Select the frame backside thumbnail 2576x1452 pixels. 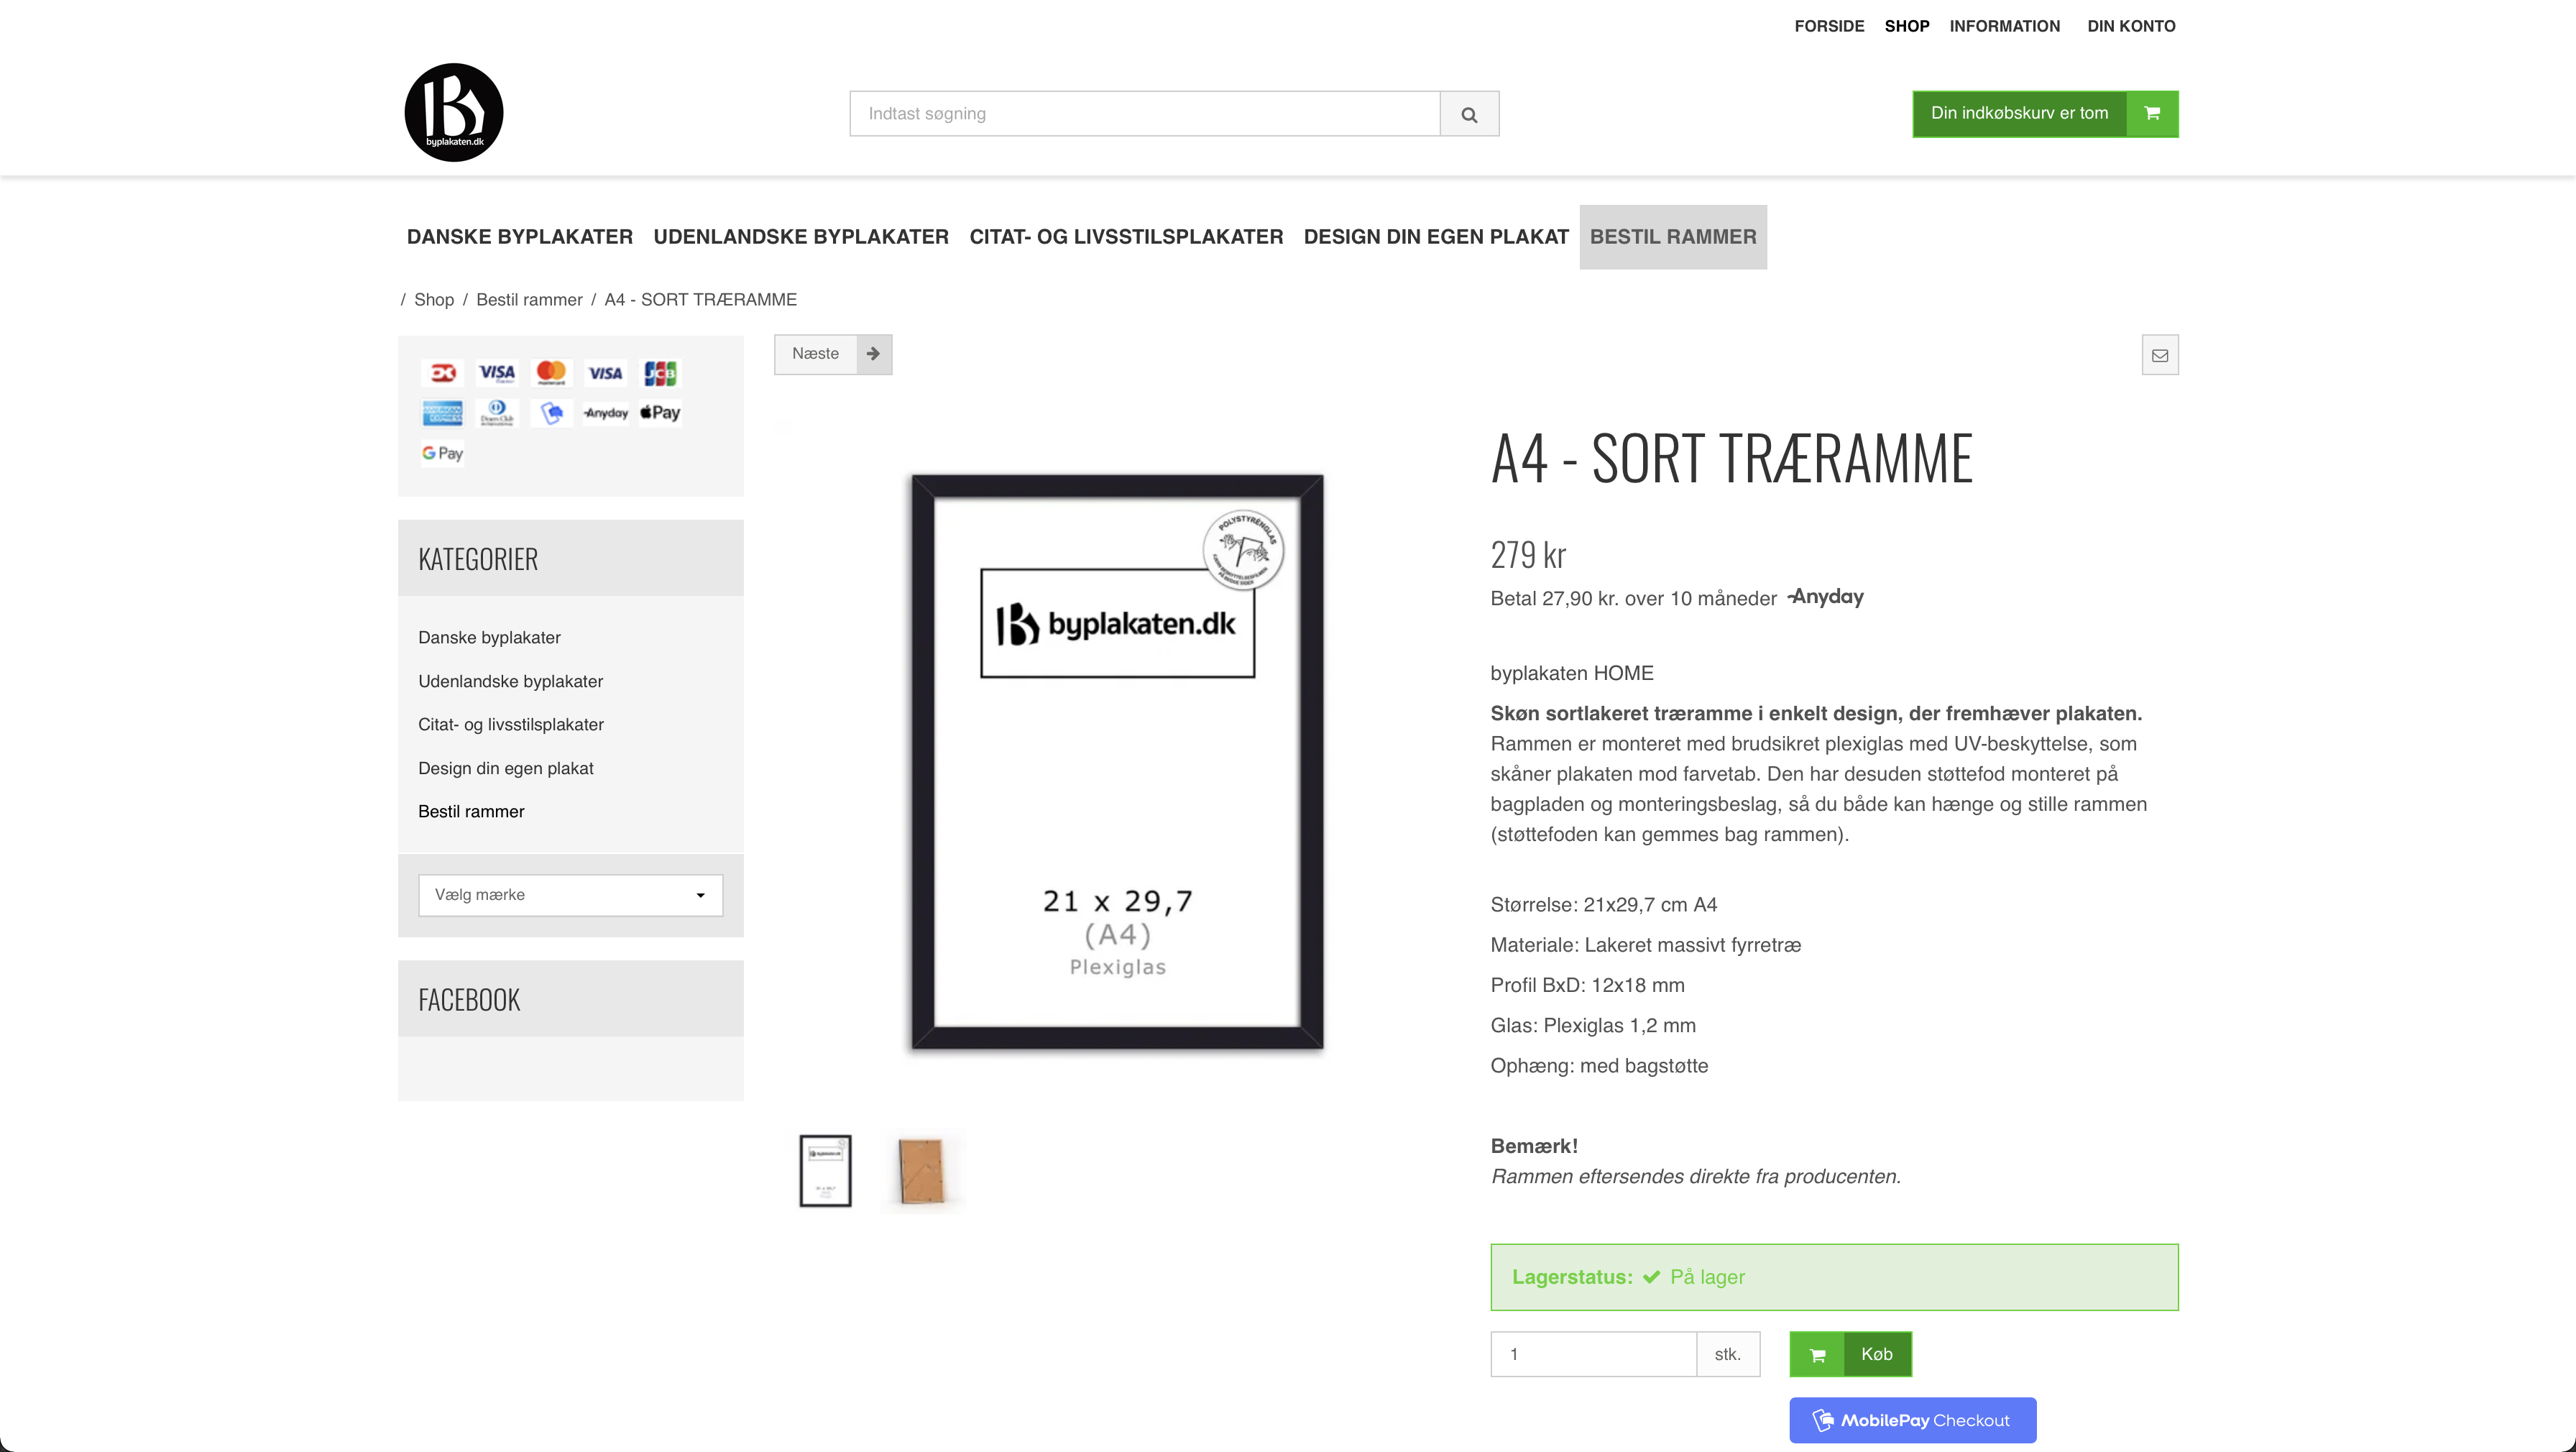pos(921,1171)
